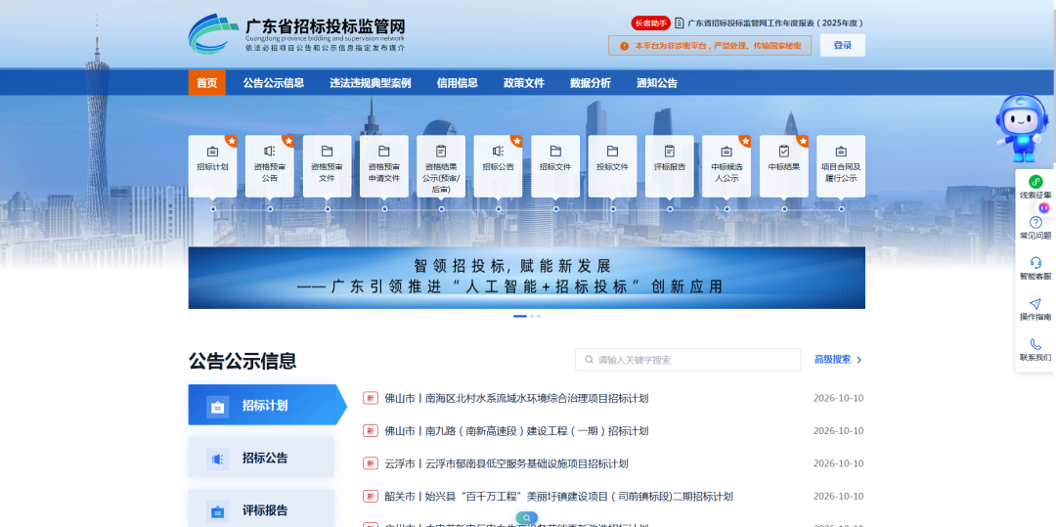Select 评标报告 category in the side list

tap(261, 509)
